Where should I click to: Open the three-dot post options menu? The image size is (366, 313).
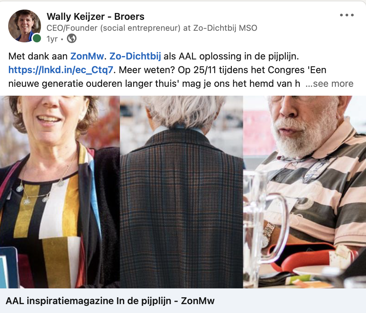click(x=347, y=15)
